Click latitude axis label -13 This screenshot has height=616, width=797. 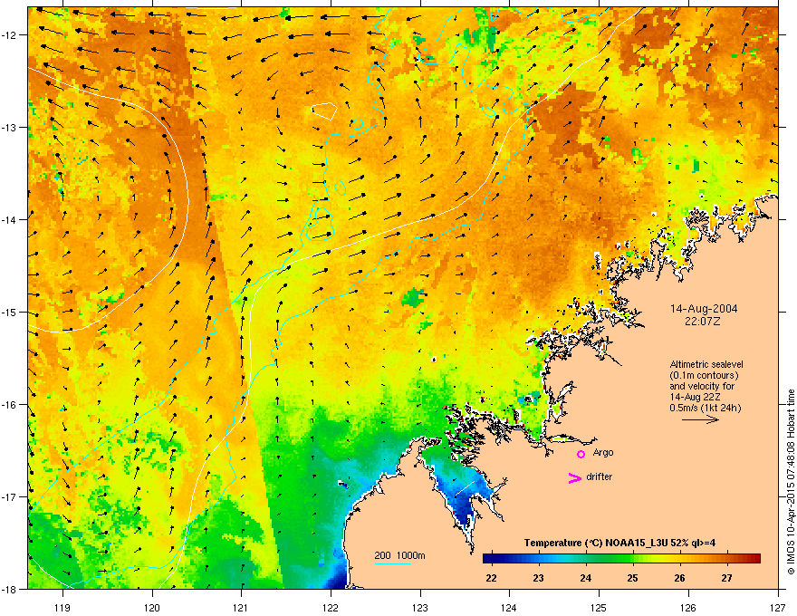click(x=10, y=127)
